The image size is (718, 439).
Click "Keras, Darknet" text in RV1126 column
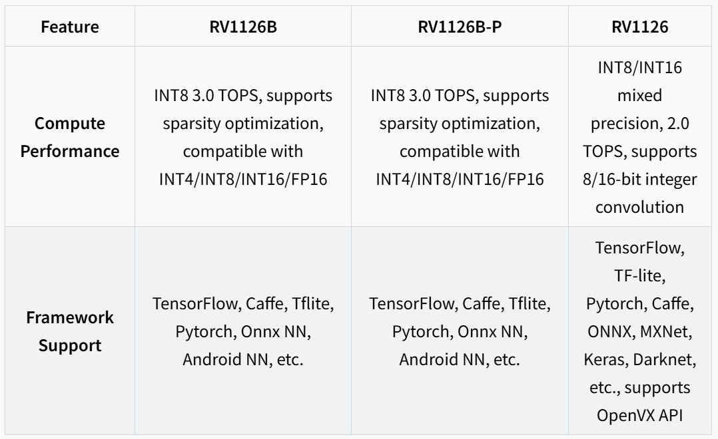[639, 360]
